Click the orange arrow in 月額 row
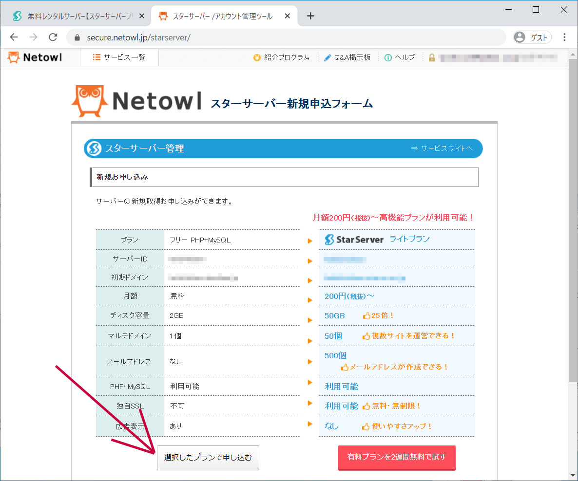Image resolution: width=578 pixels, height=481 pixels. 310,300
